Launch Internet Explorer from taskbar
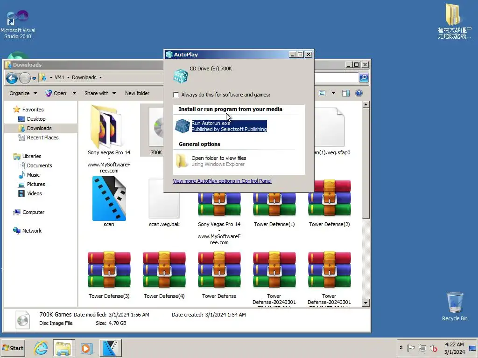The height and width of the screenshot is (358, 478). 41,348
